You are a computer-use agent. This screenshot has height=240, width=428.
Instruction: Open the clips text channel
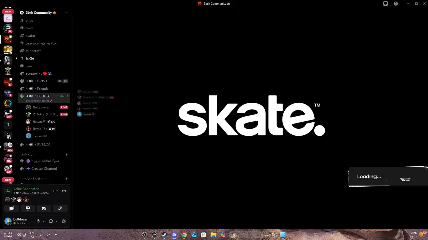coord(44,21)
